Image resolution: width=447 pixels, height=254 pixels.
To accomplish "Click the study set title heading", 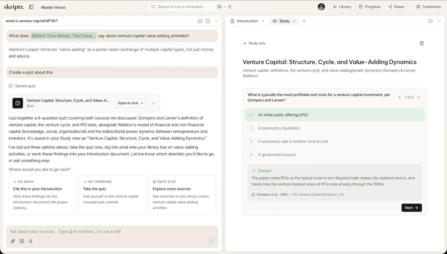I will 330,62.
